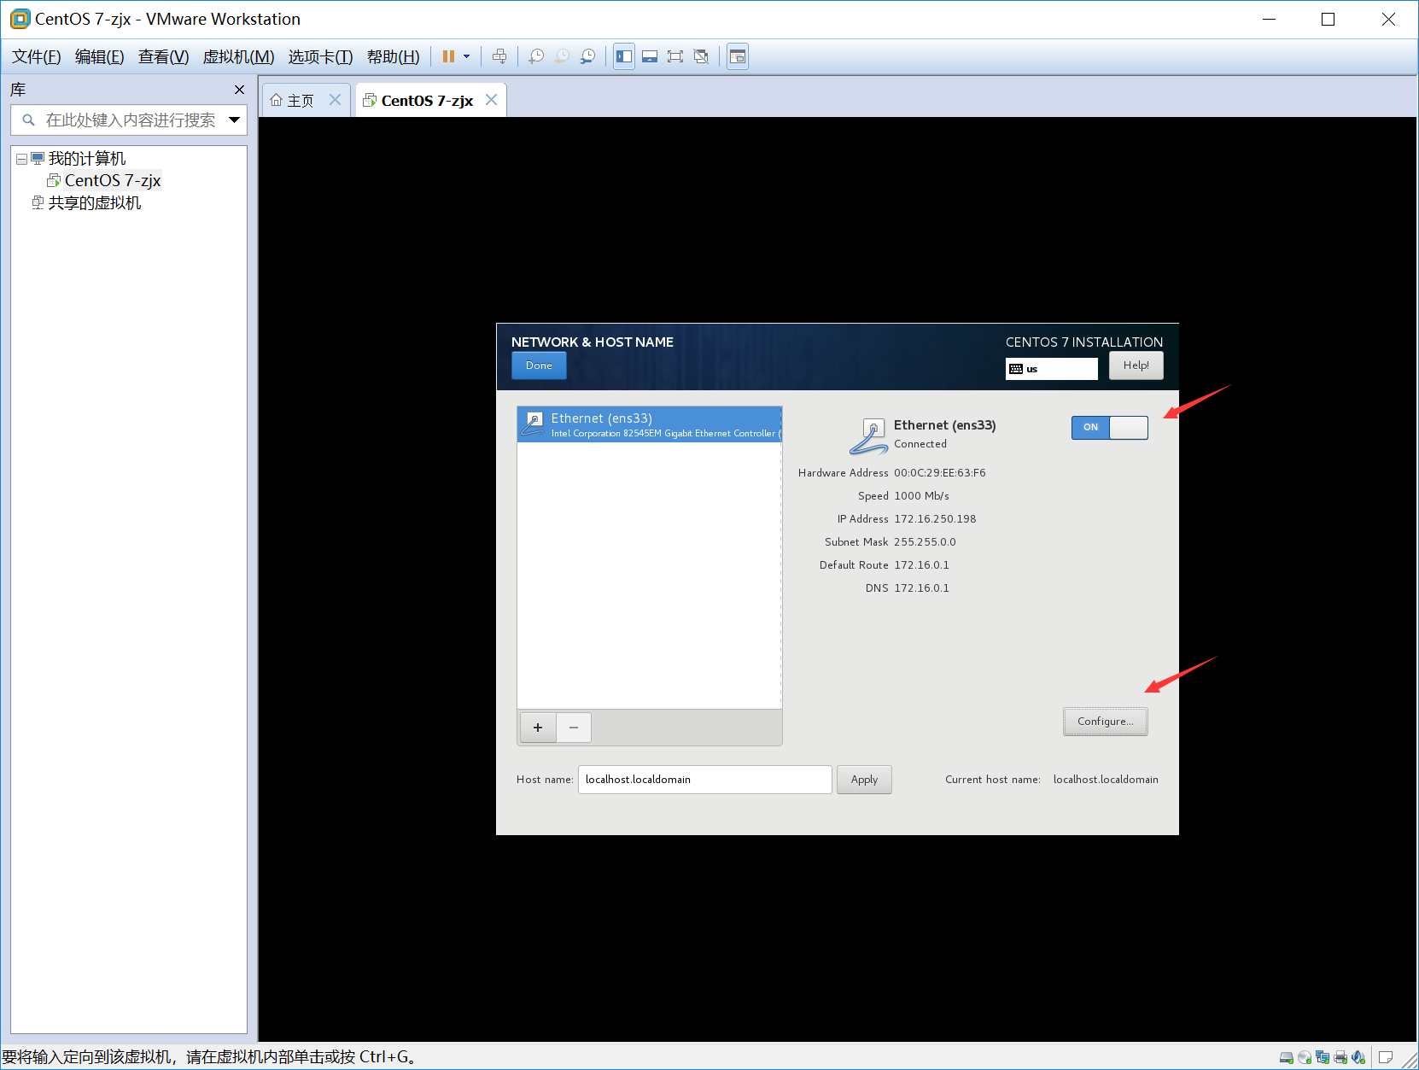Click the printer status bar icon
The width and height of the screenshot is (1419, 1070).
(1340, 1057)
